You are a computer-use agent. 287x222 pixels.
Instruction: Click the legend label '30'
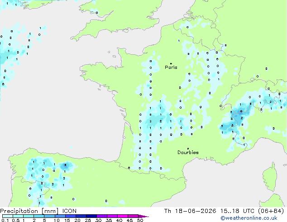click(98, 220)
